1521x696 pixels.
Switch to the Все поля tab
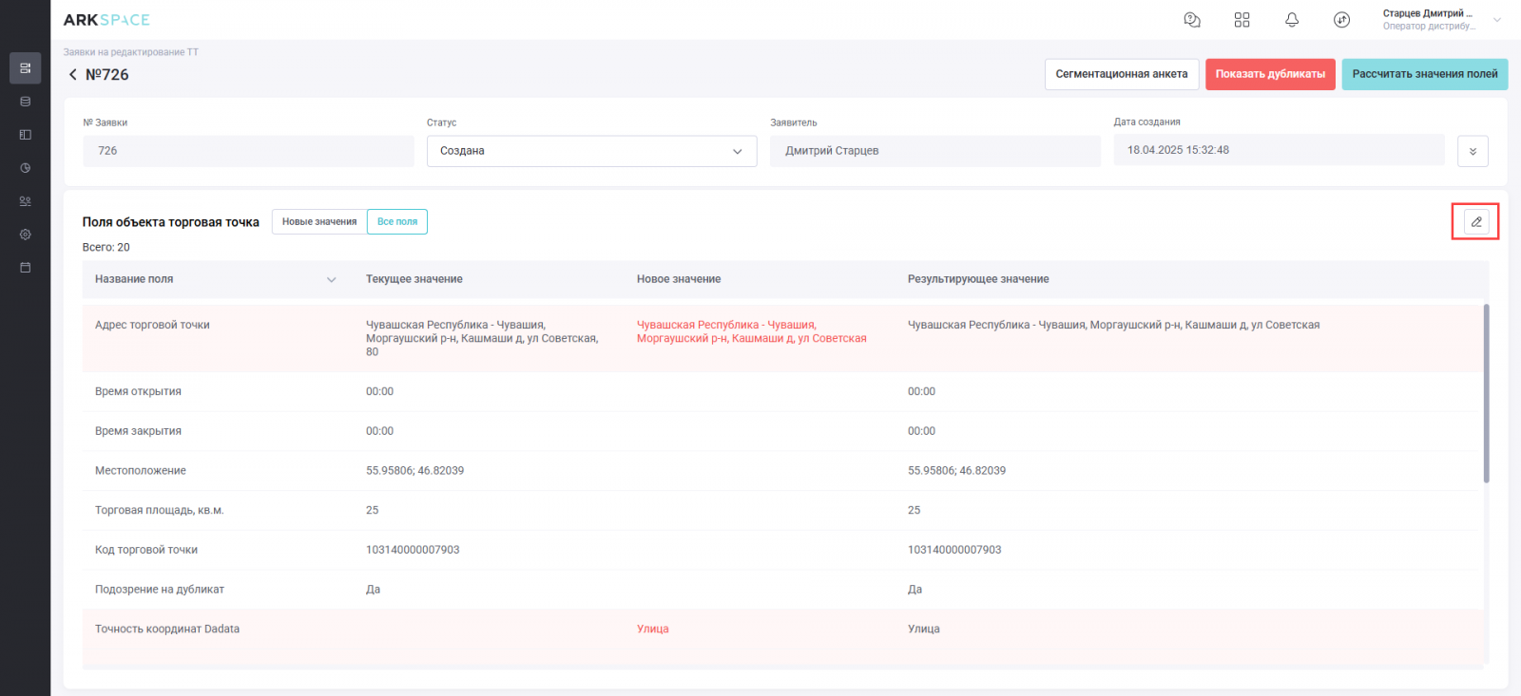point(397,221)
